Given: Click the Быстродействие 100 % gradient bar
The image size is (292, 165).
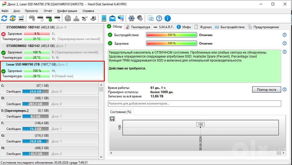Looking at the screenshot, I should pyautogui.click(x=171, y=35).
